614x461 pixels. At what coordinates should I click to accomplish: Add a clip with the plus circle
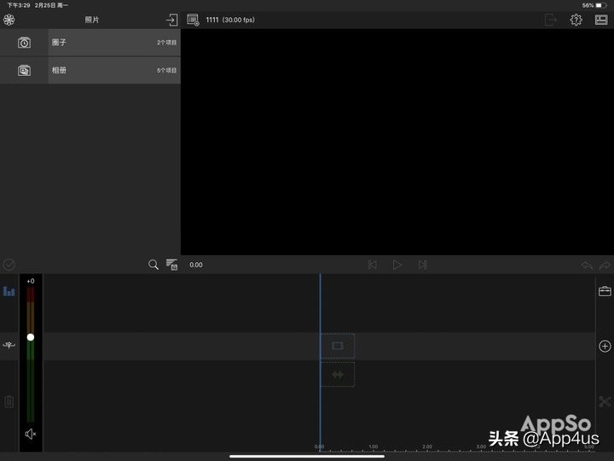605,346
